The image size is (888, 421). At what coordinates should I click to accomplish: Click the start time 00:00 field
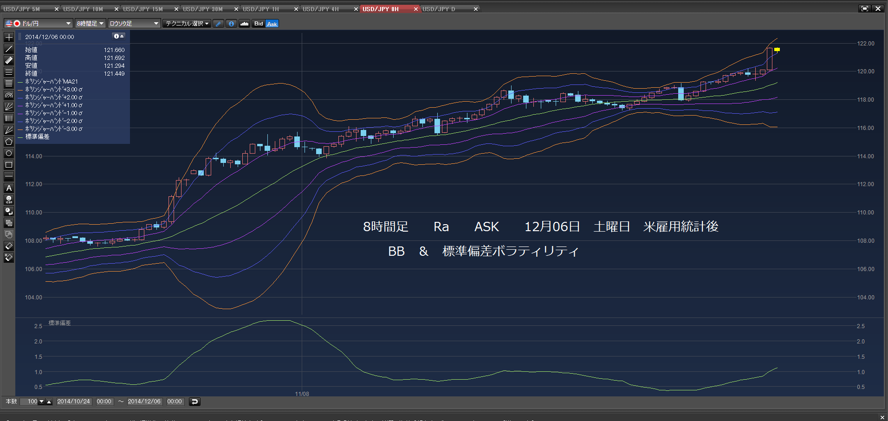point(104,402)
